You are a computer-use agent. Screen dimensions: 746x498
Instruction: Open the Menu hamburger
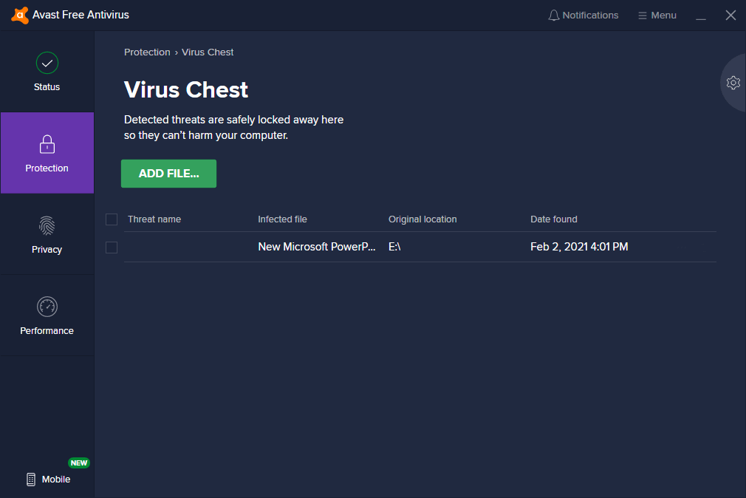click(x=657, y=16)
